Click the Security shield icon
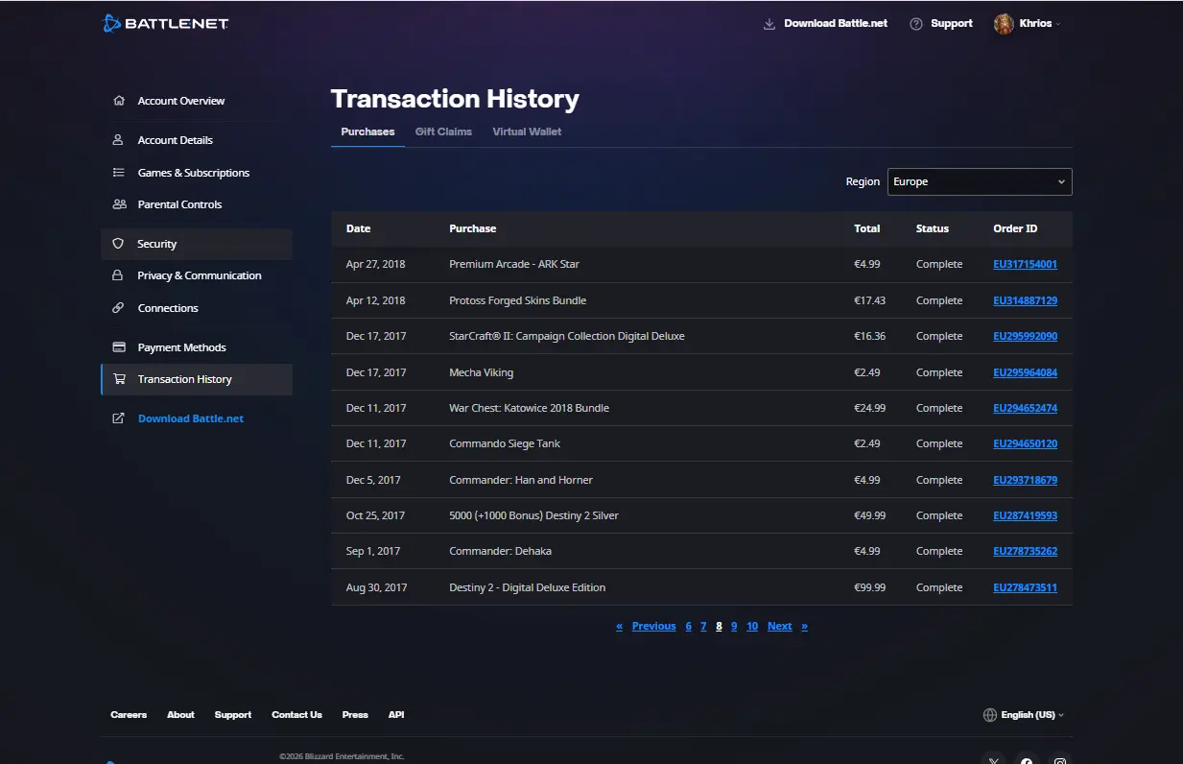This screenshot has height=764, width=1183. pyautogui.click(x=119, y=244)
